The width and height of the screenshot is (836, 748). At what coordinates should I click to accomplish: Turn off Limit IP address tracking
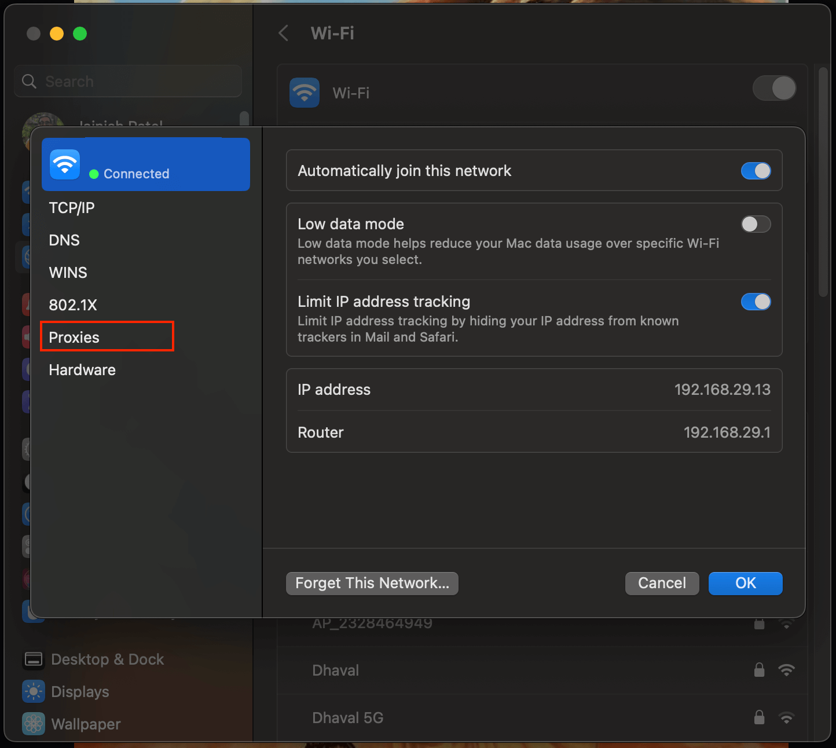point(756,302)
